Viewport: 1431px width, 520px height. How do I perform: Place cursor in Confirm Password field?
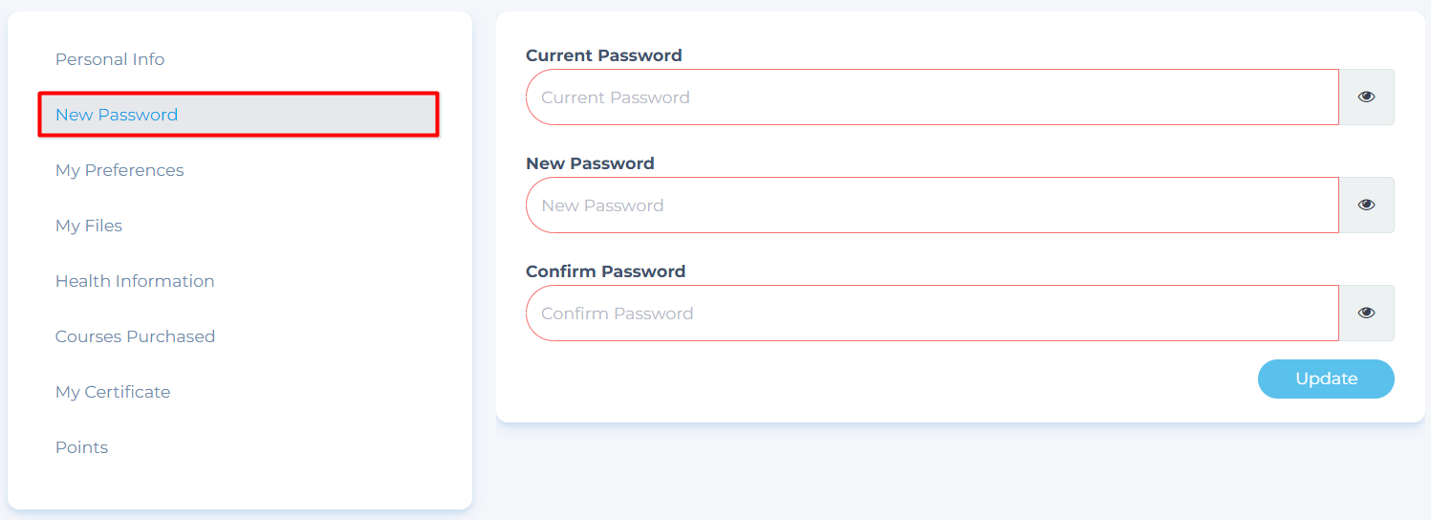932,313
